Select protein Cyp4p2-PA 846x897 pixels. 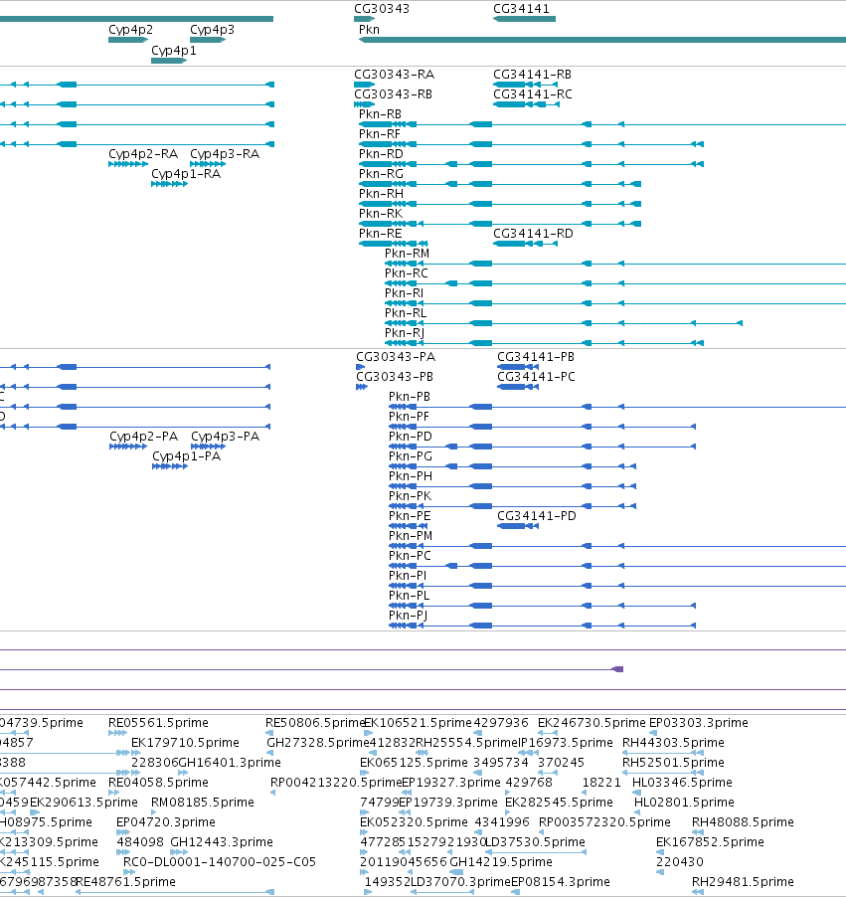(x=143, y=437)
